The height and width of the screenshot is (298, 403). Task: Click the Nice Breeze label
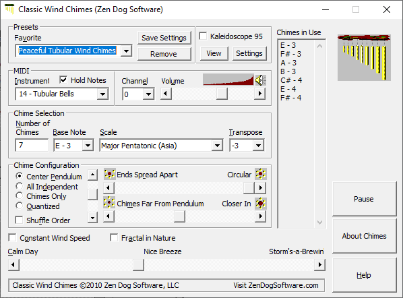pos(162,251)
